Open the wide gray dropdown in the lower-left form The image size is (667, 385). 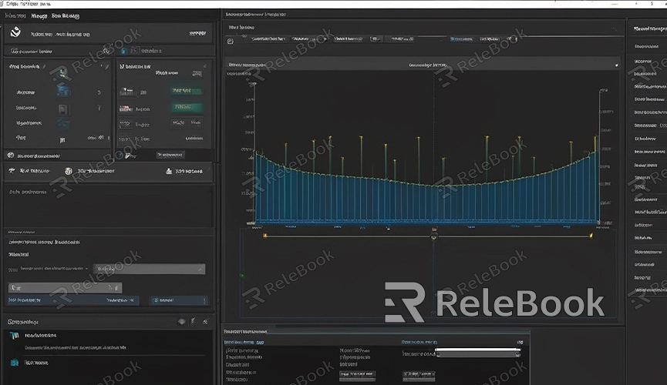click(x=149, y=269)
